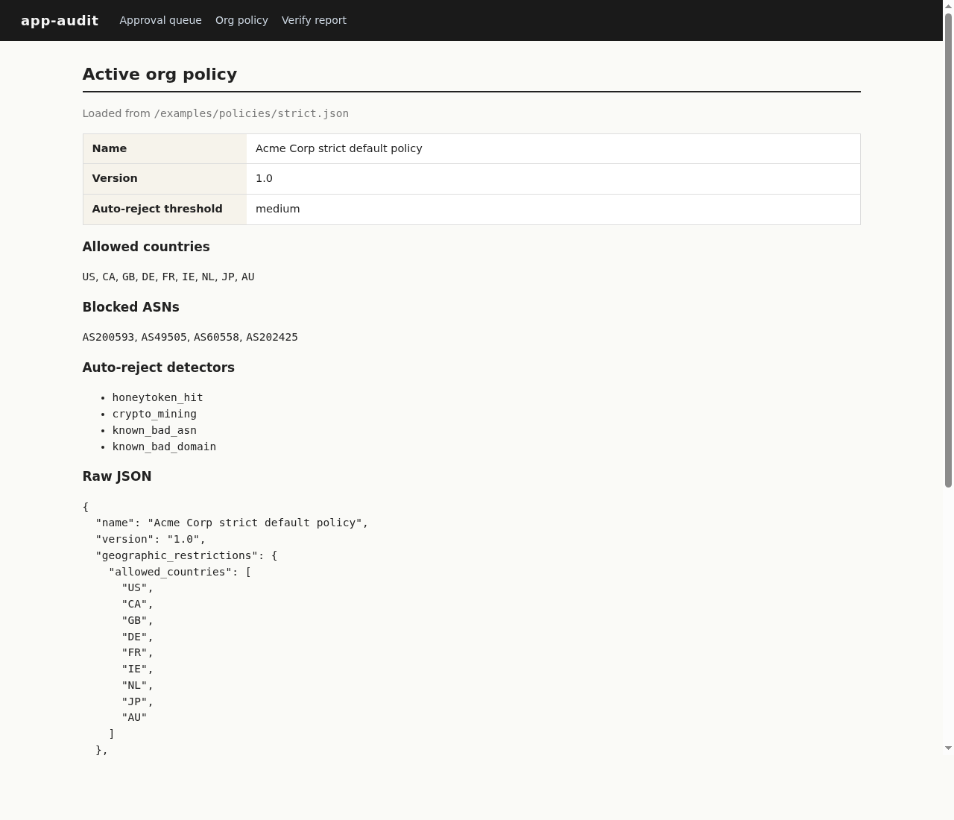Click the vertical scrollbar thumb
This screenshot has height=820, width=954.
(x=948, y=250)
